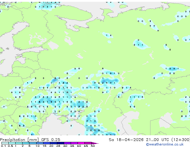
Task: Click the "21..00 UTC" time text
Action: (x=157, y=140)
